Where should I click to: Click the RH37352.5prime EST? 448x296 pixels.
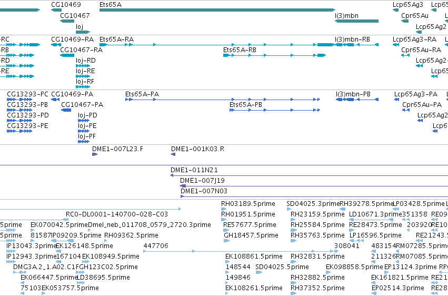pos(293,294)
